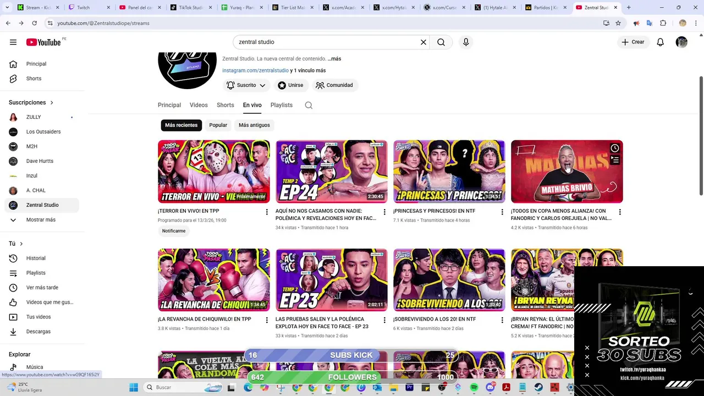This screenshot has width=704, height=396.
Task: Open A. CHAL subscription channel
Action: coord(42,191)
